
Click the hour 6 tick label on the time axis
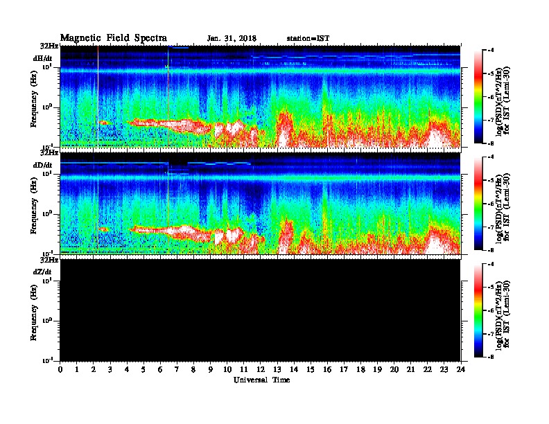coord(160,369)
